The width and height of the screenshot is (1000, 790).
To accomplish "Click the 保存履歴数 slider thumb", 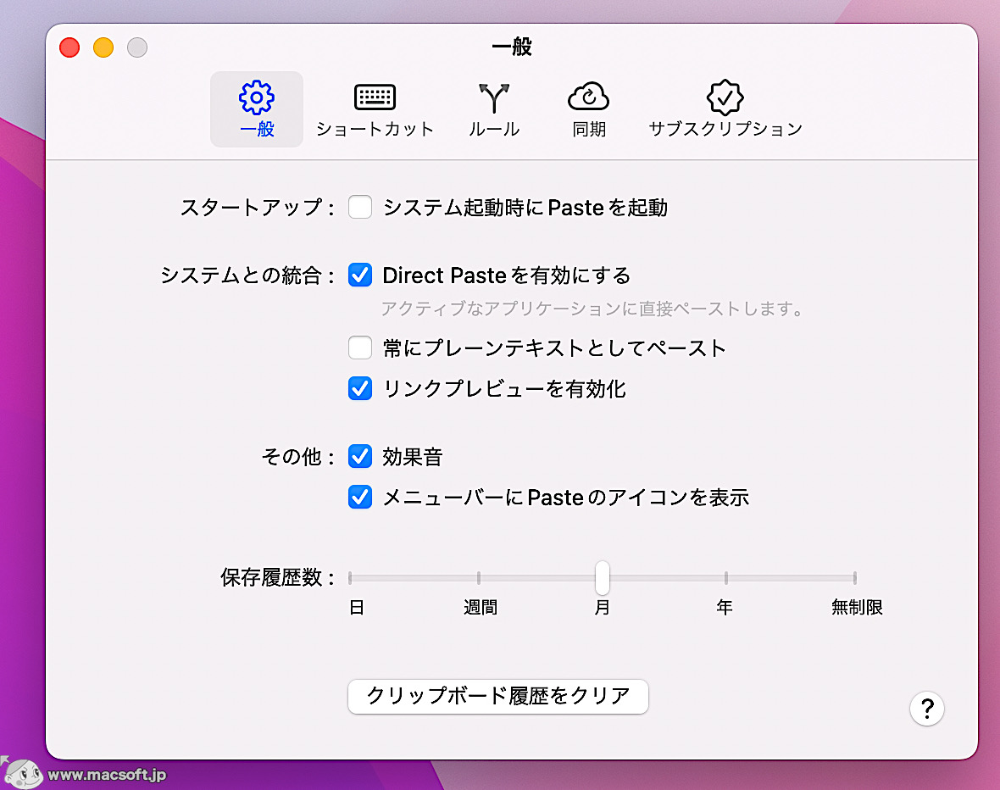I will pyautogui.click(x=602, y=577).
